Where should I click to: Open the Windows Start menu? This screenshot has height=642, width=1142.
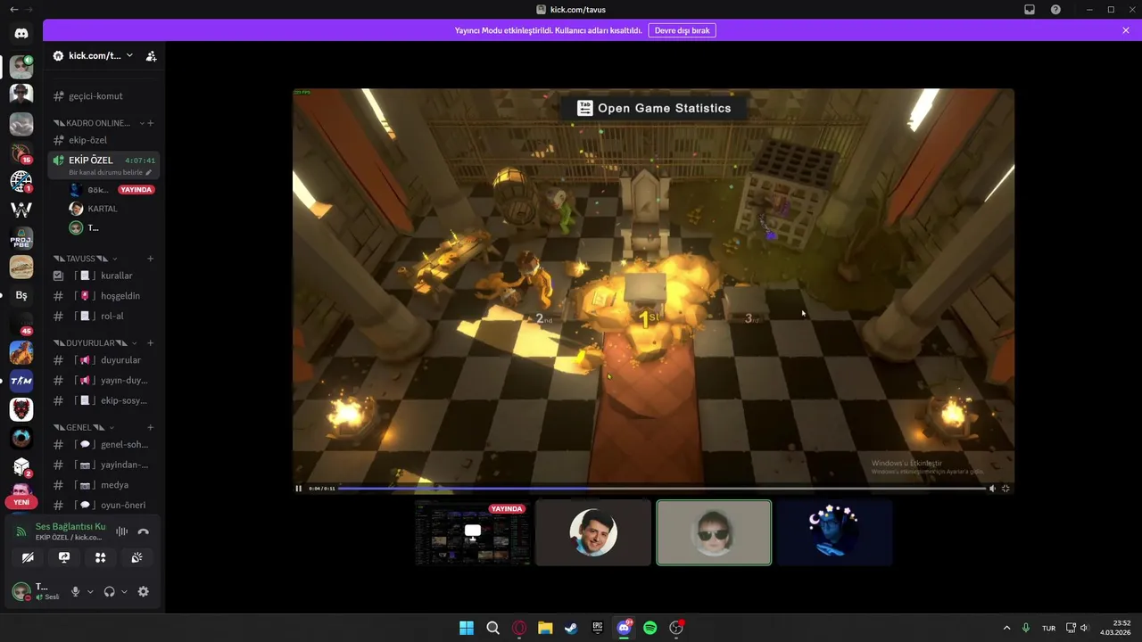coord(467,628)
